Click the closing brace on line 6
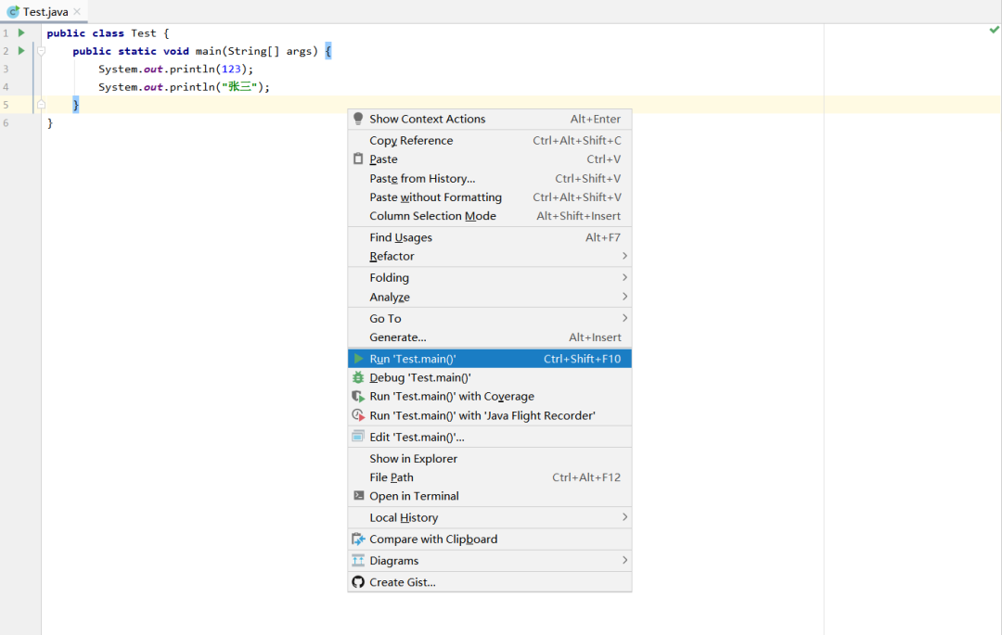This screenshot has width=1002, height=635. point(50,122)
